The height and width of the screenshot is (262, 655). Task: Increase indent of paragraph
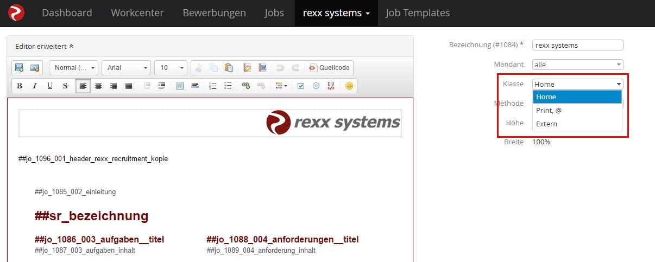pyautogui.click(x=162, y=86)
